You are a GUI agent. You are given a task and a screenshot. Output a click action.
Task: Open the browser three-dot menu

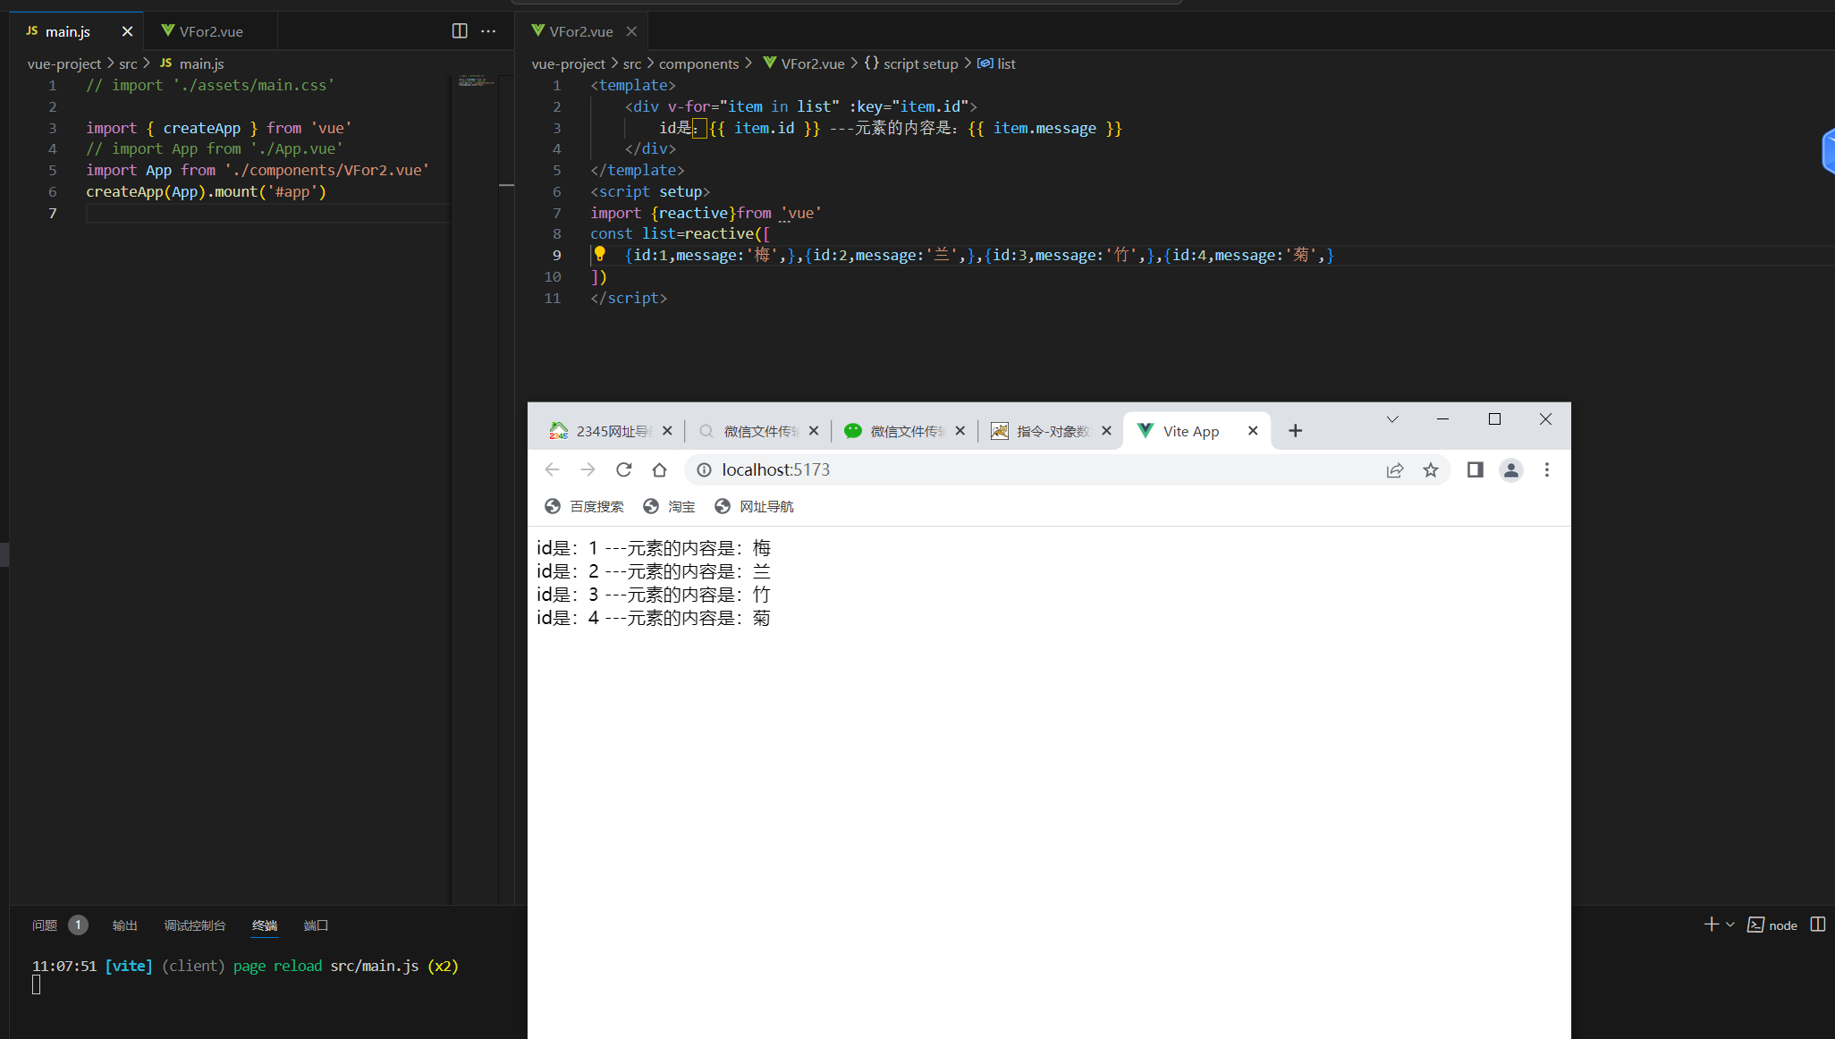pos(1547,469)
